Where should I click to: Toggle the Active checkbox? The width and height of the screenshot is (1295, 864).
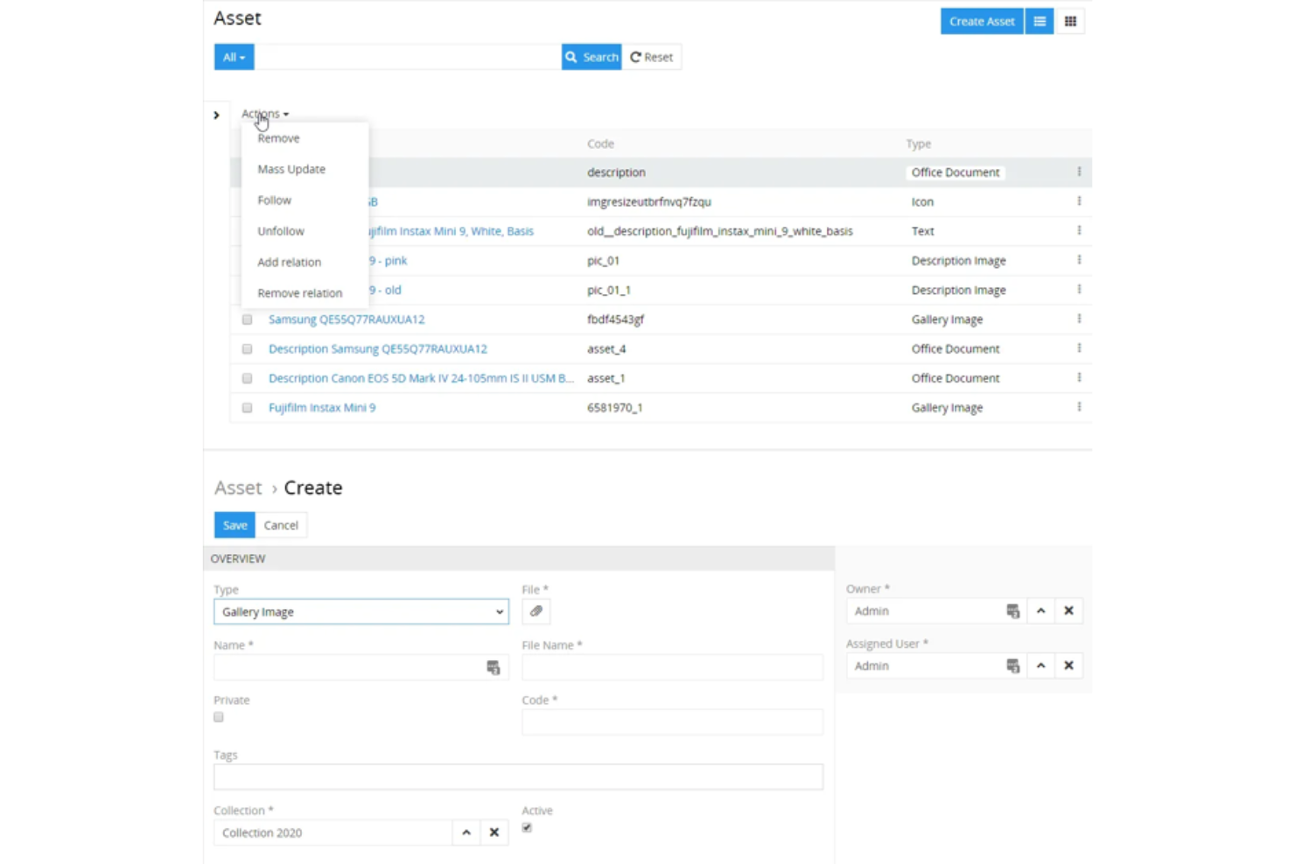pyautogui.click(x=527, y=827)
